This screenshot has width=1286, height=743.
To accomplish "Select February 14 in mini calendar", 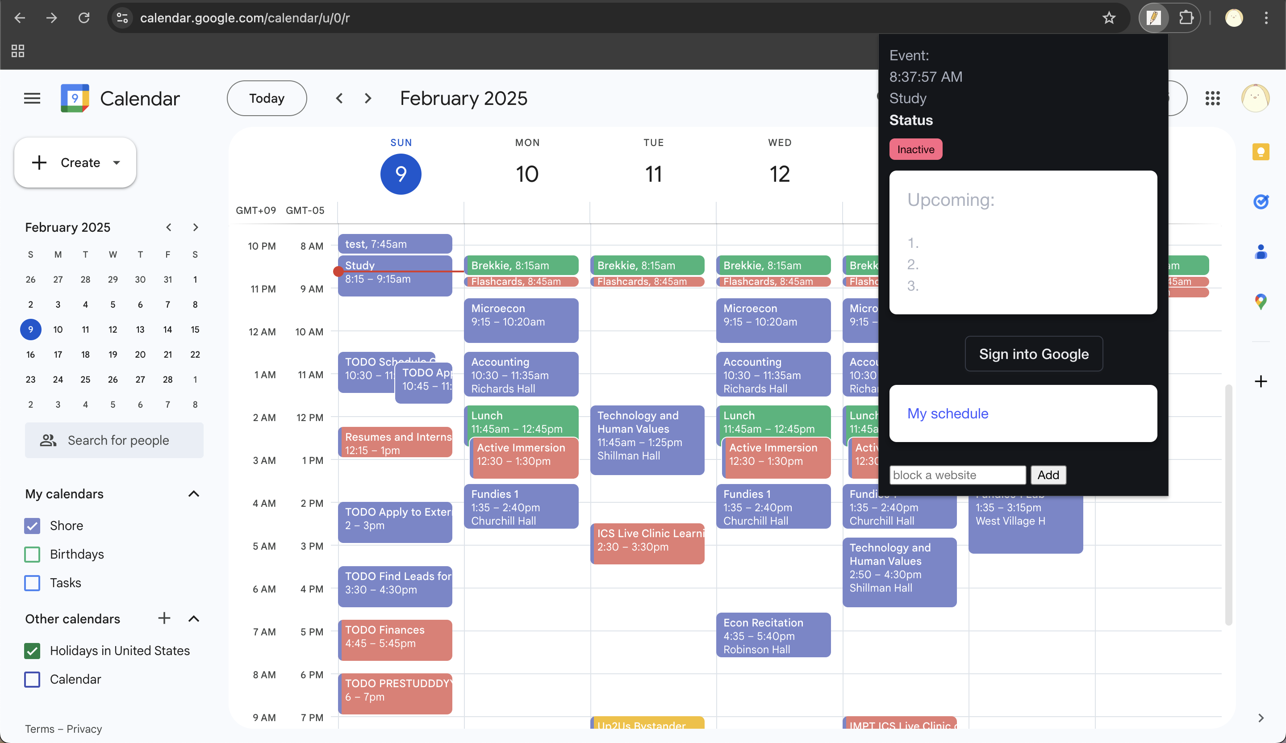I will pyautogui.click(x=167, y=330).
